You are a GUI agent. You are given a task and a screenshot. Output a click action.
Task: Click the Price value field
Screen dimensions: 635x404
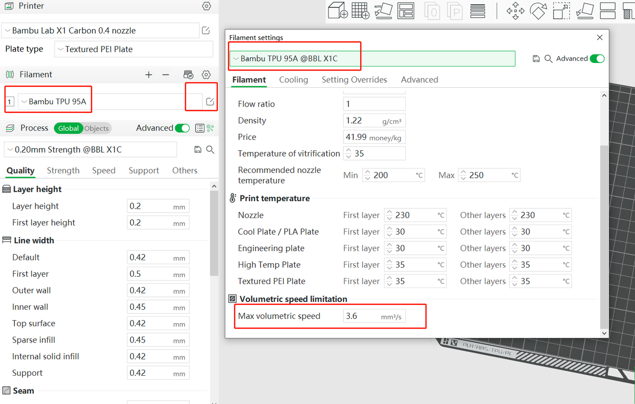coord(374,137)
